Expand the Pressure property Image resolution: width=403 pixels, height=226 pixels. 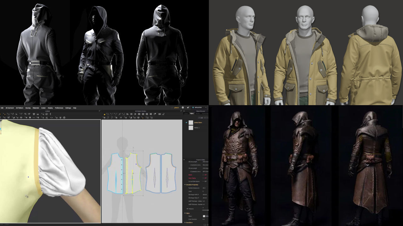pos(187,209)
